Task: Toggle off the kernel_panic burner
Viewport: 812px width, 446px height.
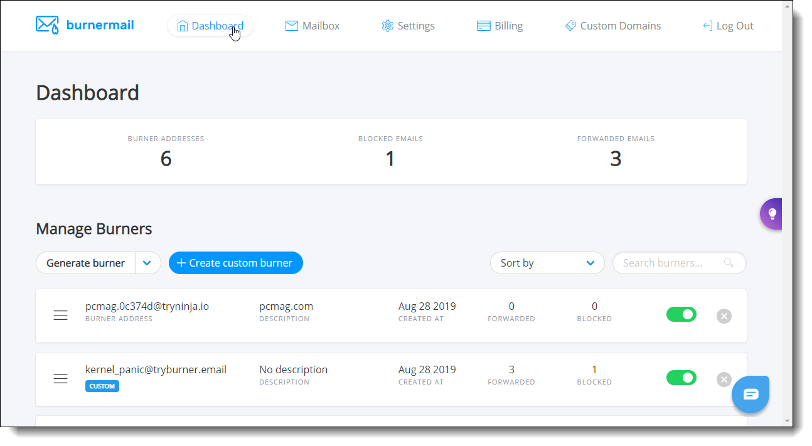Action: (x=681, y=378)
